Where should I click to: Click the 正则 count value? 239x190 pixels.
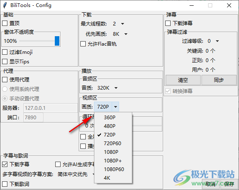[x=210, y=60]
